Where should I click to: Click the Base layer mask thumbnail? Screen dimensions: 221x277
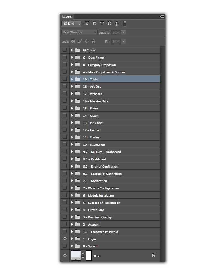(x=88, y=256)
